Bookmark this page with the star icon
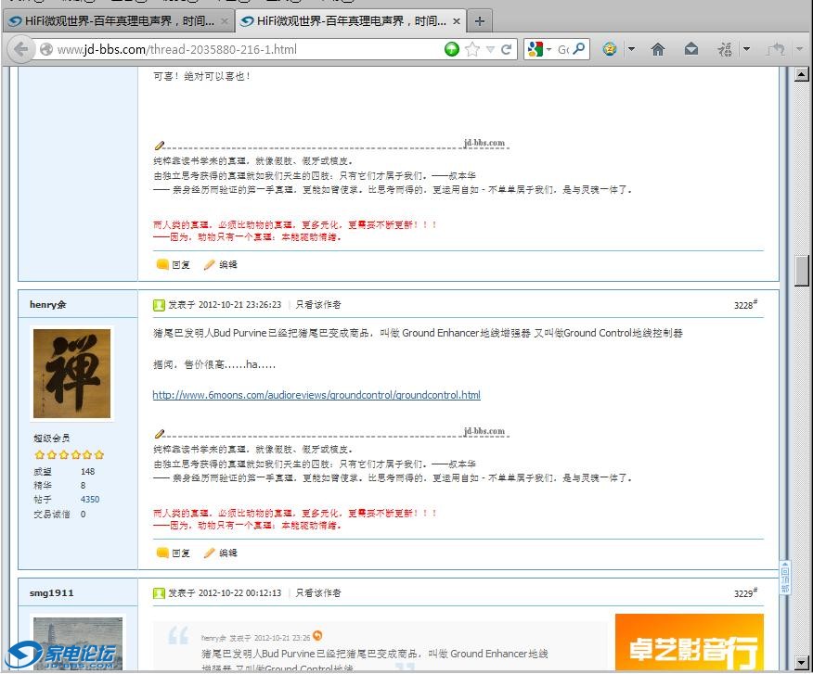 click(x=472, y=49)
